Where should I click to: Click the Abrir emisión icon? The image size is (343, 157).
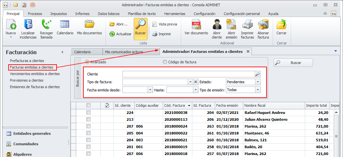pyautogui.click(x=231, y=24)
